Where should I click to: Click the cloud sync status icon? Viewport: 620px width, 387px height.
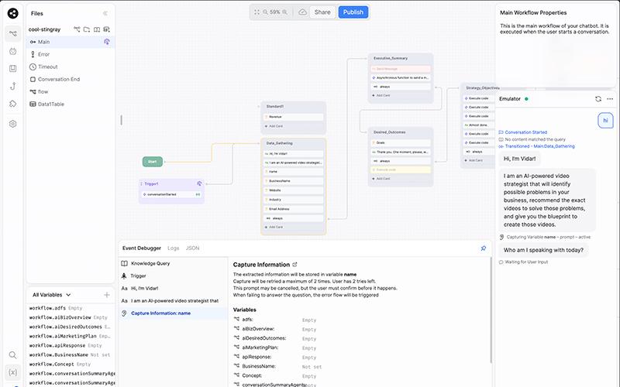coord(302,12)
